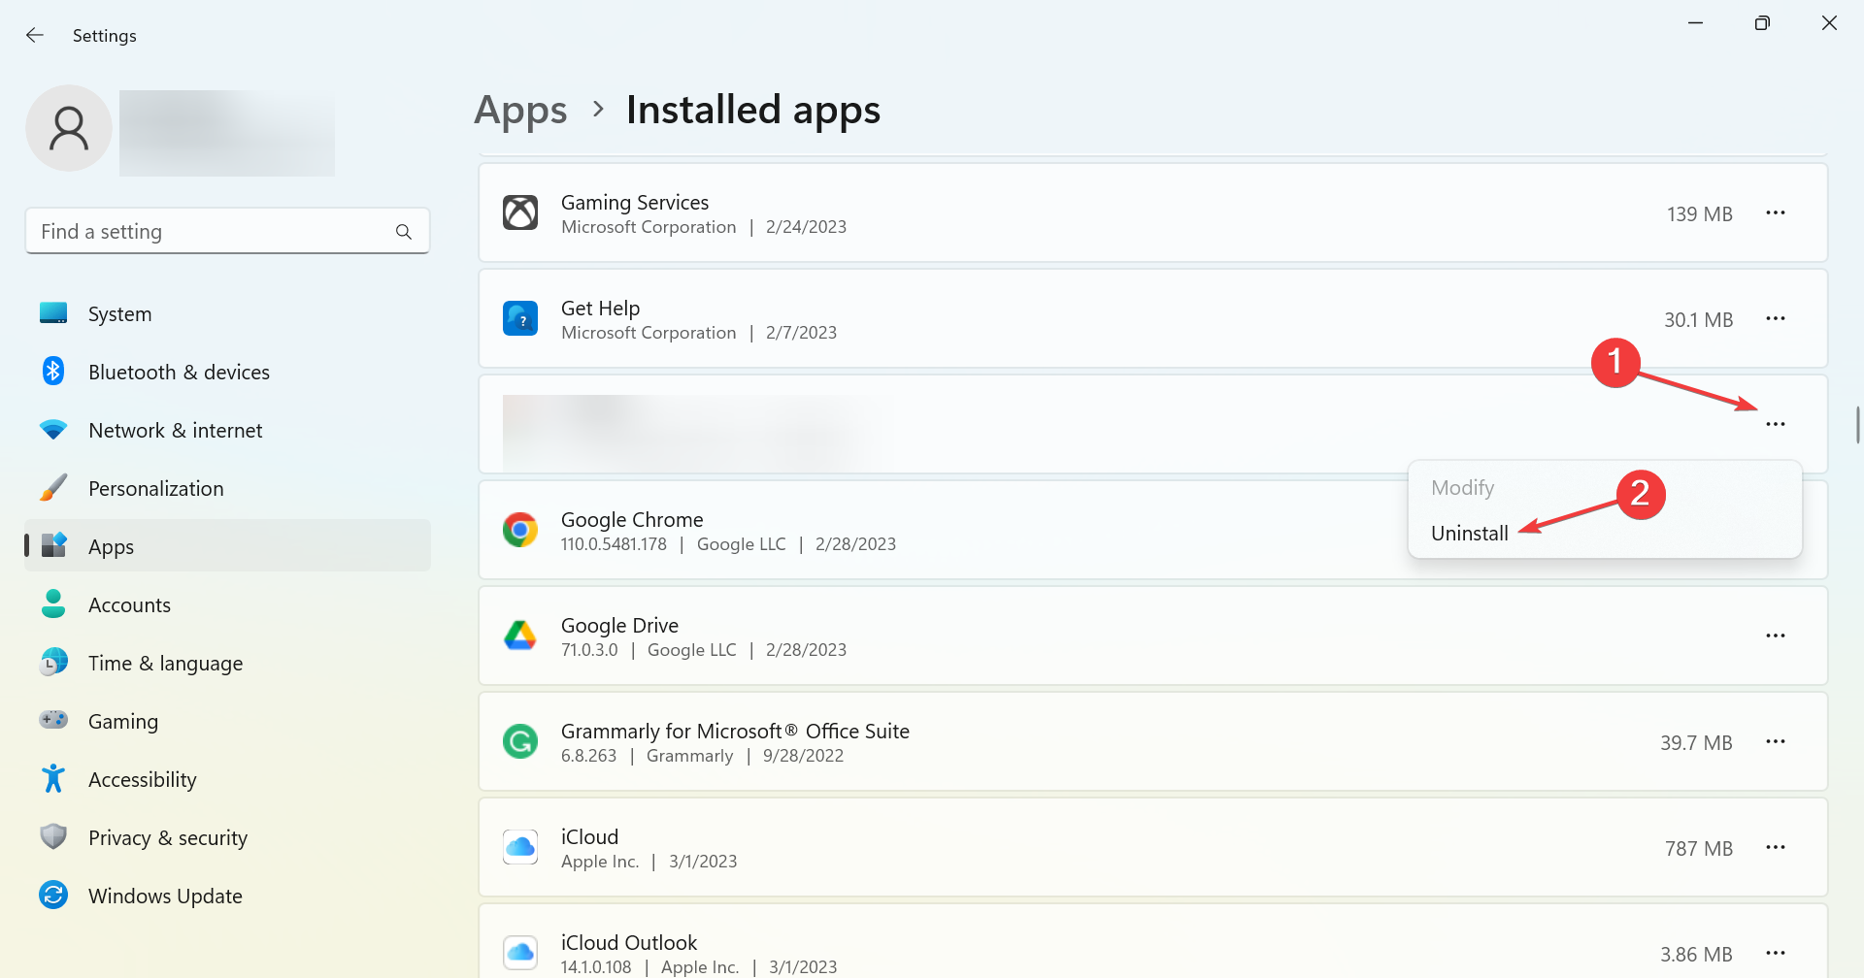Click the Installed apps heading
Viewport: 1864px width, 978px height.
point(753,110)
